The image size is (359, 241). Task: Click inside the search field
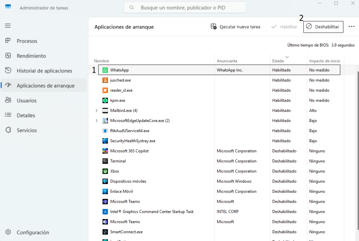point(185,7)
